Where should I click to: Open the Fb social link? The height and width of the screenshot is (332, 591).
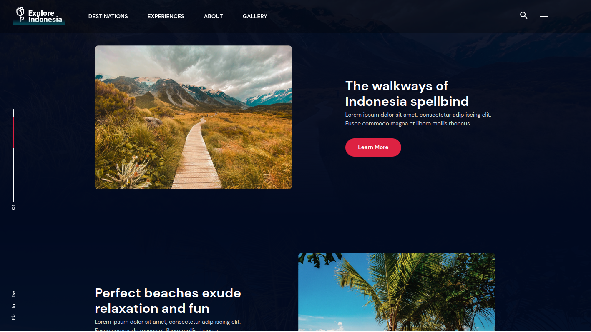point(13,317)
